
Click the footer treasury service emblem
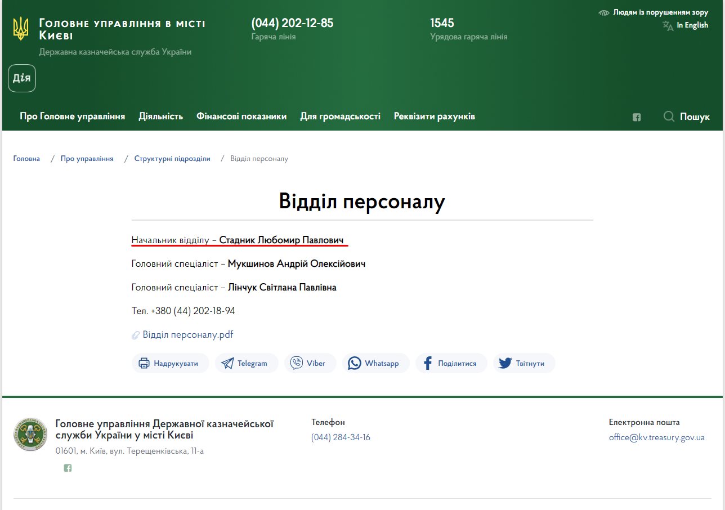click(30, 435)
